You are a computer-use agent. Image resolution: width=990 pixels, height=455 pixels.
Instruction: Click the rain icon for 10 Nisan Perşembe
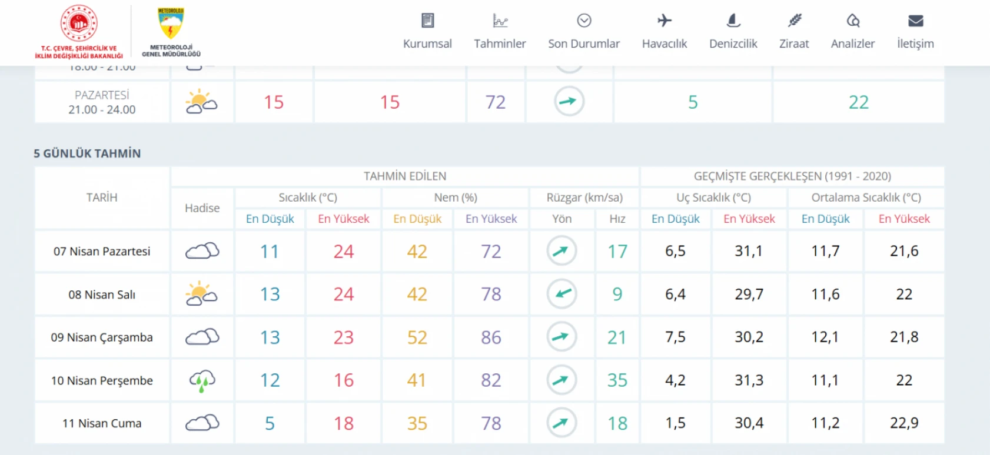point(202,380)
